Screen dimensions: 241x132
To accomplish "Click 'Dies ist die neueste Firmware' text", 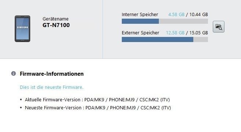I will point(51,87).
